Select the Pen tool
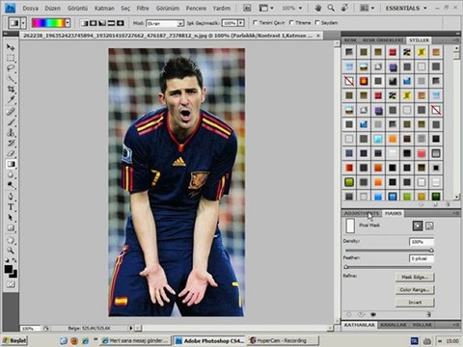Image resolution: width=463 pixels, height=347 pixels. pos(11,197)
